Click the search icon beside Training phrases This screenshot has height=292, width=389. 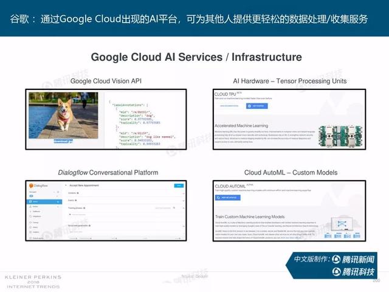(174, 208)
